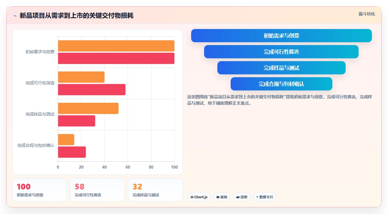
Task: Click the x-axis tick label 80
Action: (x=151, y=167)
